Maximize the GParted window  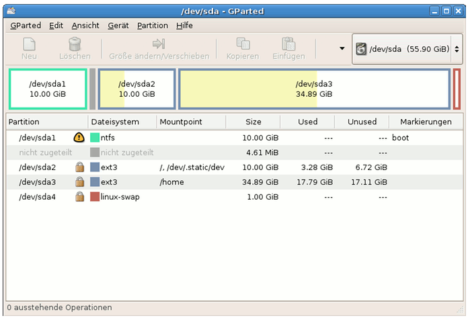coord(446,11)
